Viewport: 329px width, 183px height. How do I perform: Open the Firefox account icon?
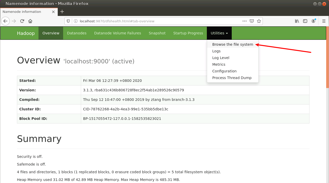[x=313, y=21]
